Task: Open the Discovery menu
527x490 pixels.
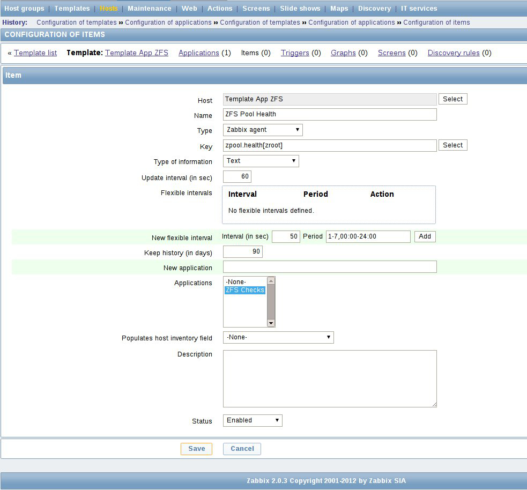Action: pos(374,8)
